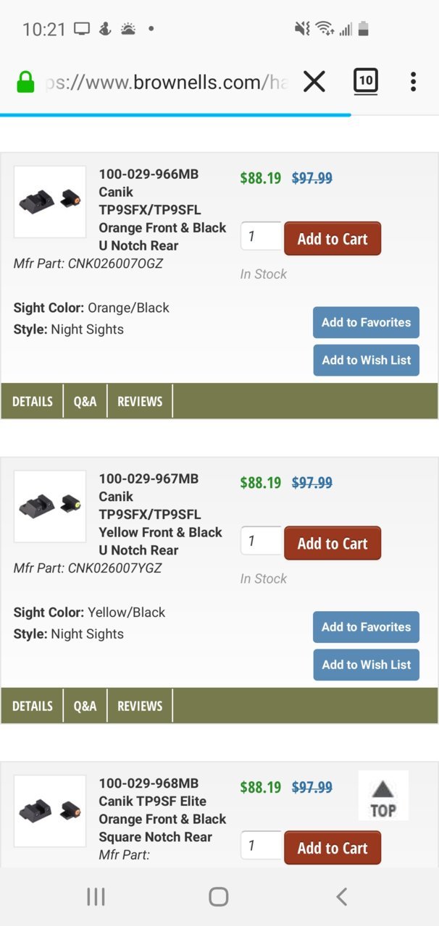Tap the brownells.com URL address bar
This screenshot has height=926, width=439.
[167, 82]
